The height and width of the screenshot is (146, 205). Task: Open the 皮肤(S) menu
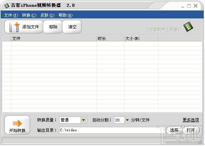[47, 15]
